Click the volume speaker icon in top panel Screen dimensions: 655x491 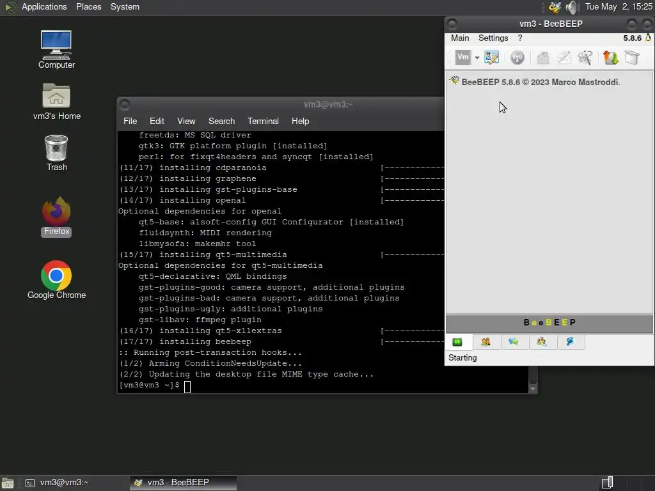tap(571, 7)
